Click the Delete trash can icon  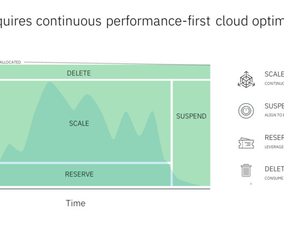click(246, 171)
